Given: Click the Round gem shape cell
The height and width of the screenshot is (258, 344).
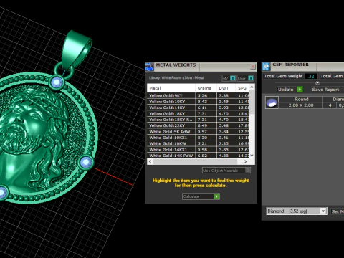Looking at the screenshot, I should tap(301, 100).
